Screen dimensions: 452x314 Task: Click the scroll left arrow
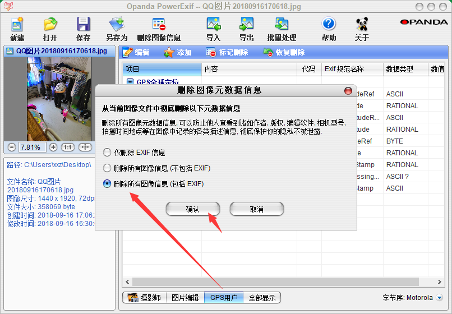(127, 281)
